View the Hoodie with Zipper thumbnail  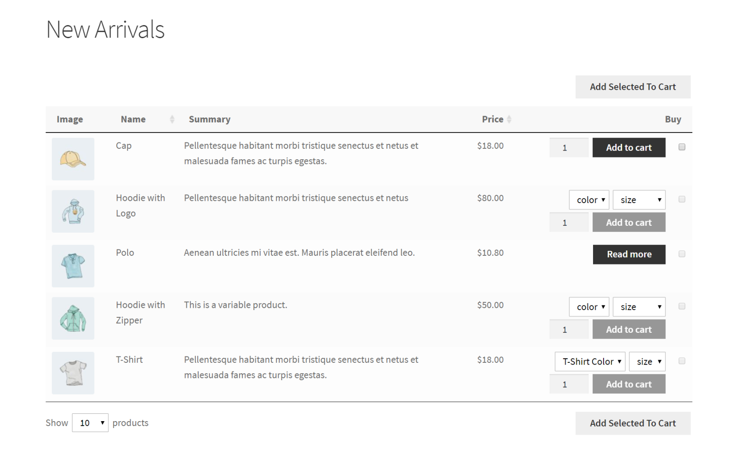[x=72, y=318]
